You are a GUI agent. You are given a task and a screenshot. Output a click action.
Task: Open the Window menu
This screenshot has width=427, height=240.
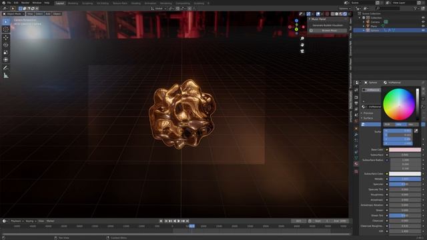(37, 3)
